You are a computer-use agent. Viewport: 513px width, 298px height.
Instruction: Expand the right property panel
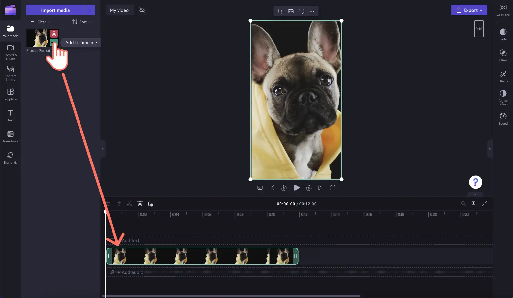click(x=490, y=149)
